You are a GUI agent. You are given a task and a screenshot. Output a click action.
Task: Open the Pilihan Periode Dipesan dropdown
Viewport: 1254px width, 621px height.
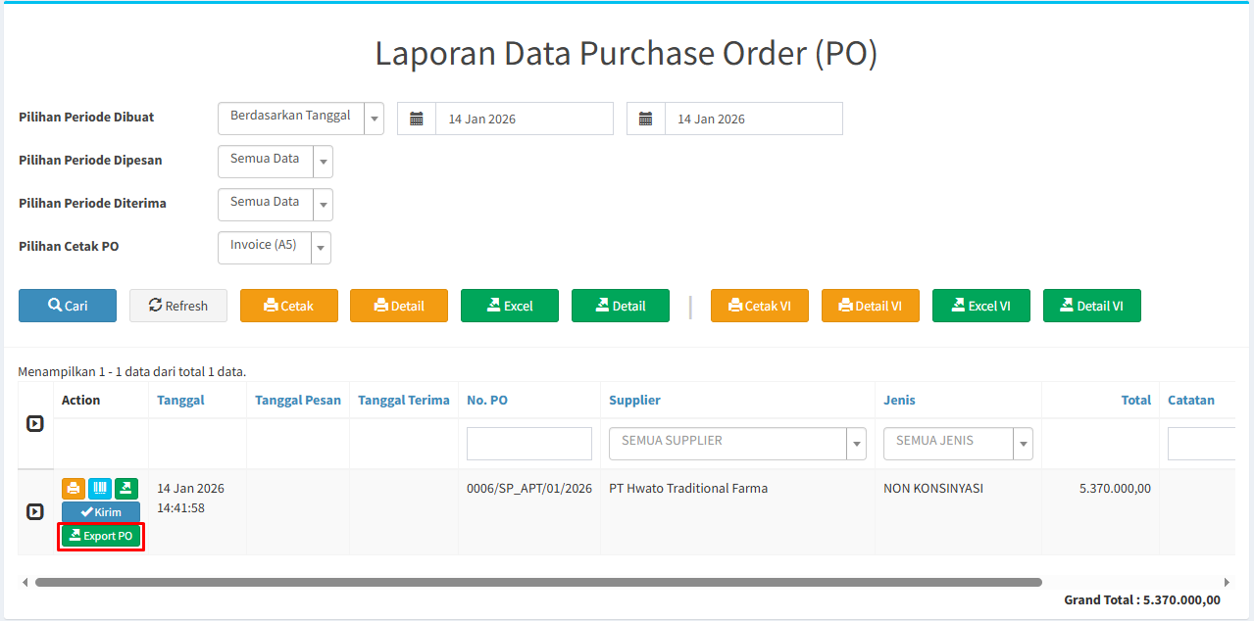coord(276,162)
